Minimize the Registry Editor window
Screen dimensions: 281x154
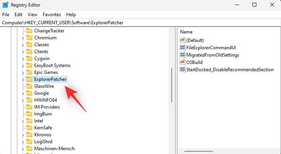[237, 5]
